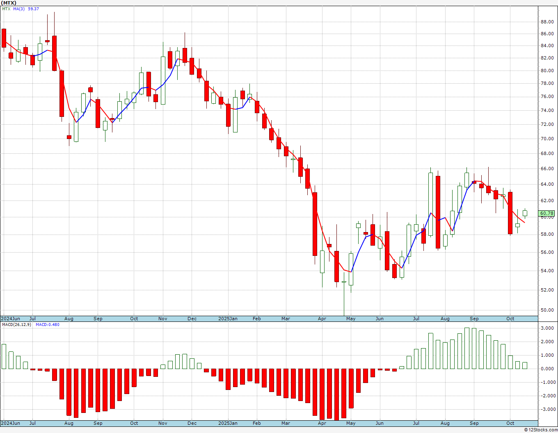The height and width of the screenshot is (433, 558).
Task: Click Apr on the MACD panel time axis
Action: pyautogui.click(x=322, y=423)
